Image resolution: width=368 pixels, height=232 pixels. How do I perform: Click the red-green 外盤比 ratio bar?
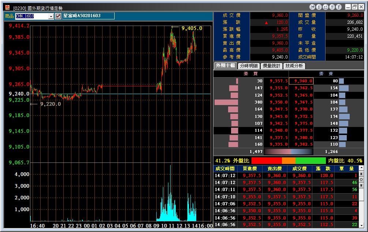[x=289, y=161]
